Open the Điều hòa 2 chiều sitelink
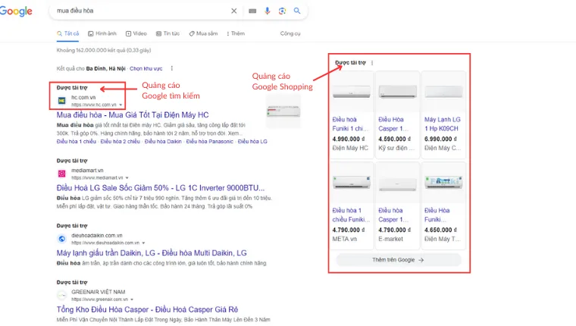 [120, 142]
